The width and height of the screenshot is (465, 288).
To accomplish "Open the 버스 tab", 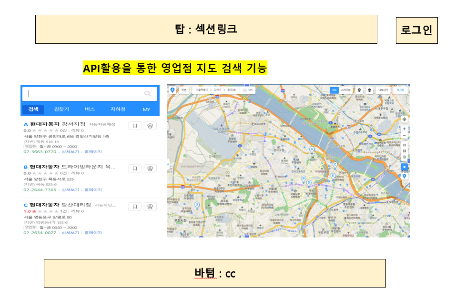I will [x=90, y=109].
